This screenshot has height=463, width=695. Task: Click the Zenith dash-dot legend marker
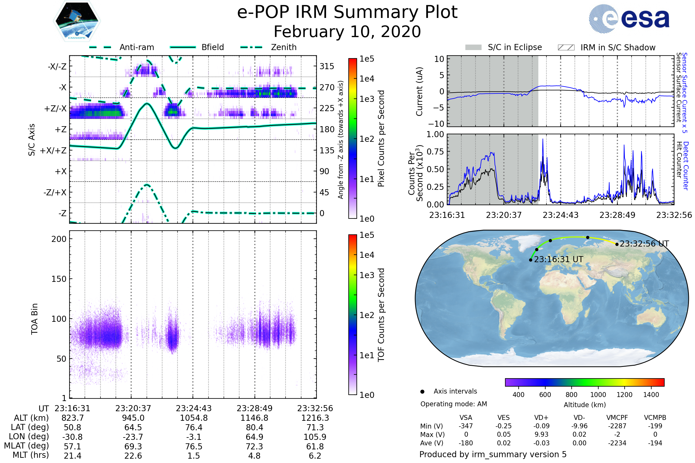(251, 47)
